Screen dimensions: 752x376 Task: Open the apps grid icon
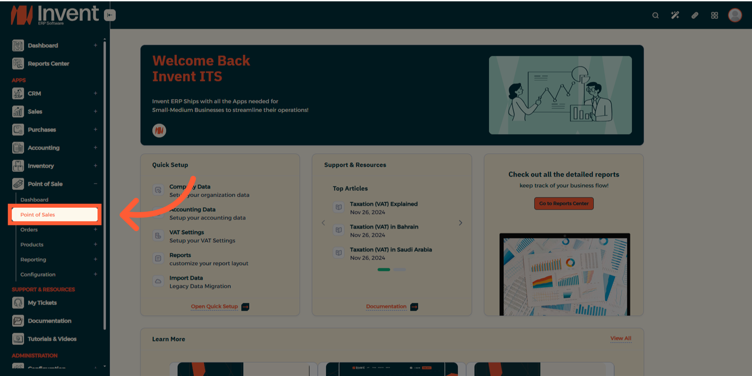714,16
